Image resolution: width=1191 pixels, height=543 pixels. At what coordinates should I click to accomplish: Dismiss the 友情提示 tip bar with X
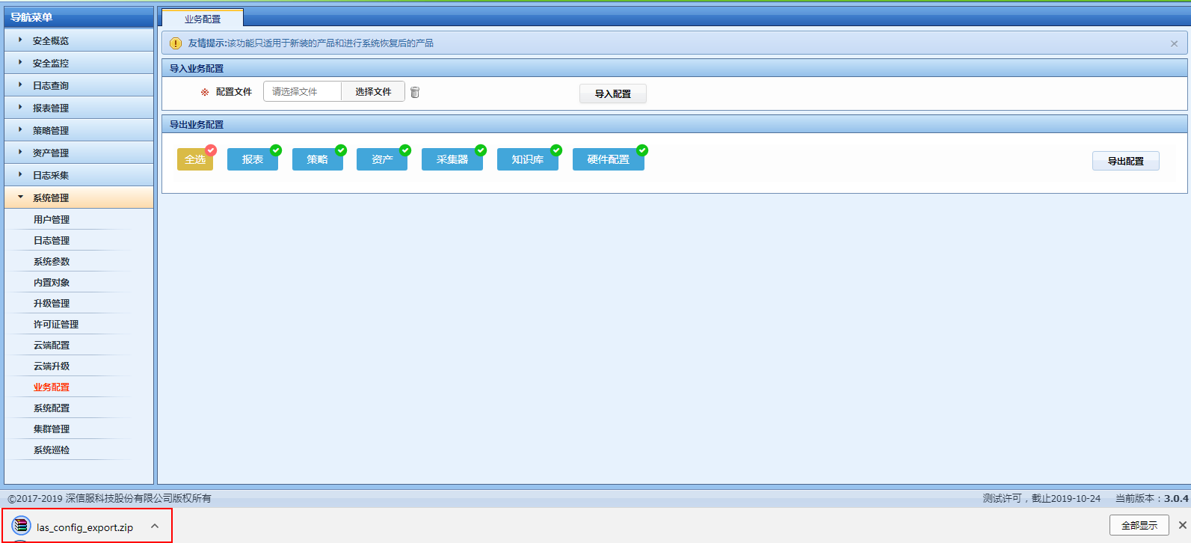tap(1174, 43)
